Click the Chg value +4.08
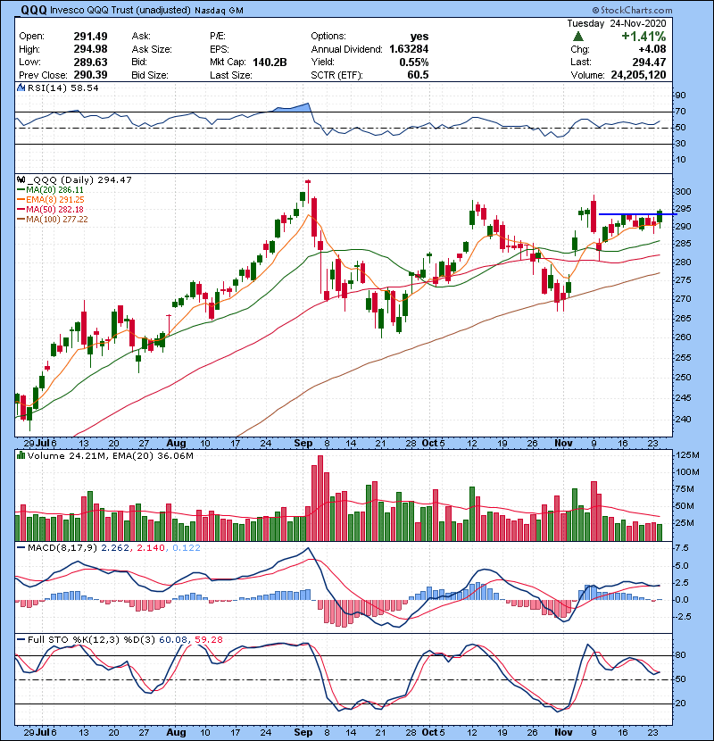Image resolution: width=714 pixels, height=741 pixels. [652, 49]
